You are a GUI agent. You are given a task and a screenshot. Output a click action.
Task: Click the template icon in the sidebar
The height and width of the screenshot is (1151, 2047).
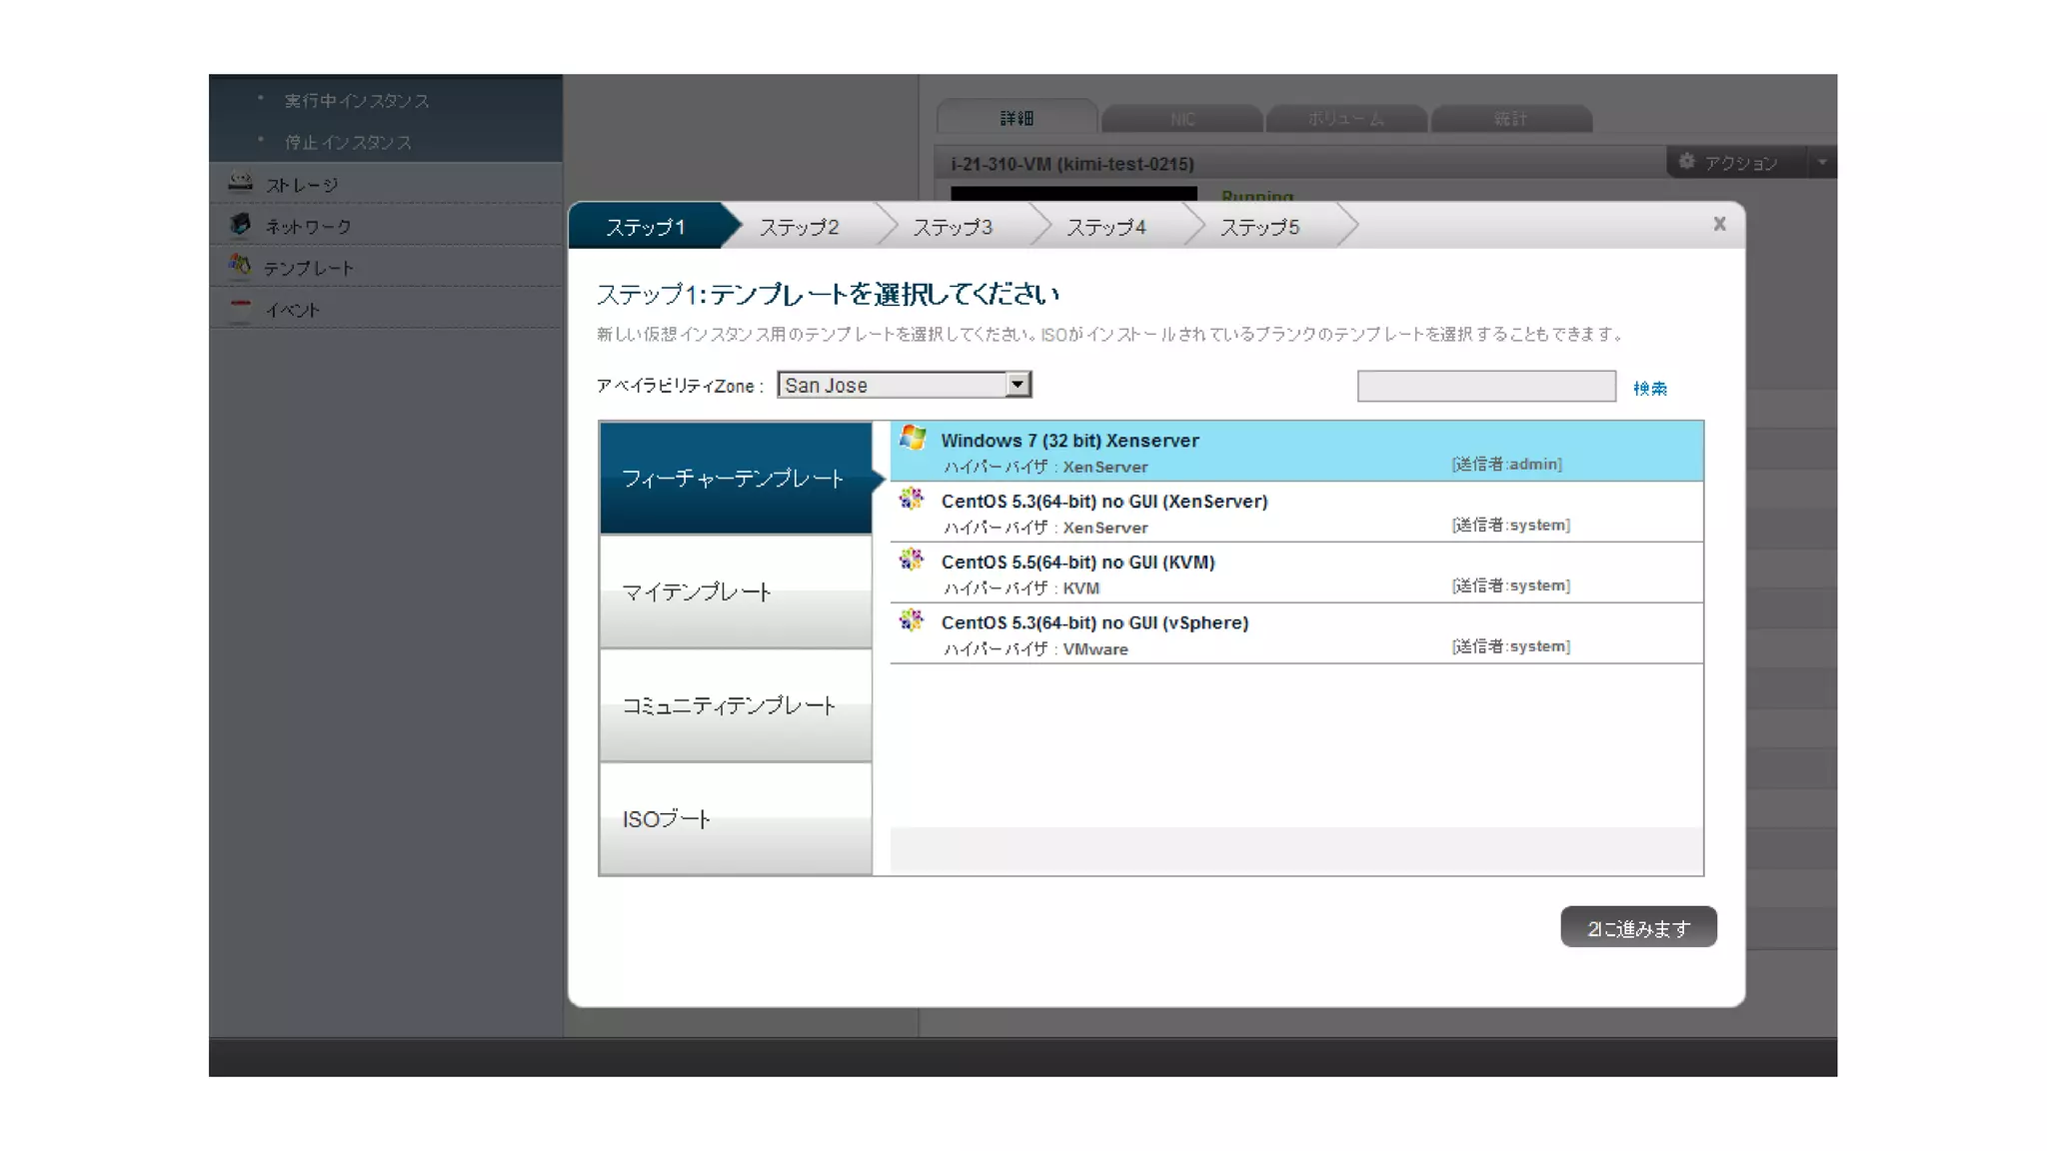pyautogui.click(x=240, y=266)
